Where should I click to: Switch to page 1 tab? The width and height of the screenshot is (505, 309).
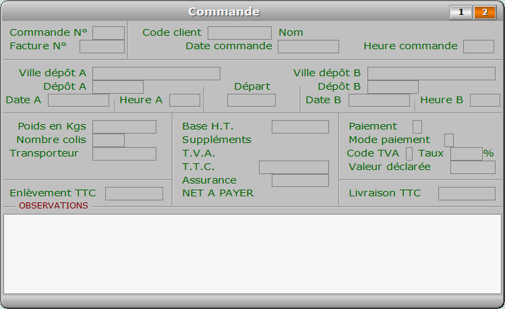[461, 12]
